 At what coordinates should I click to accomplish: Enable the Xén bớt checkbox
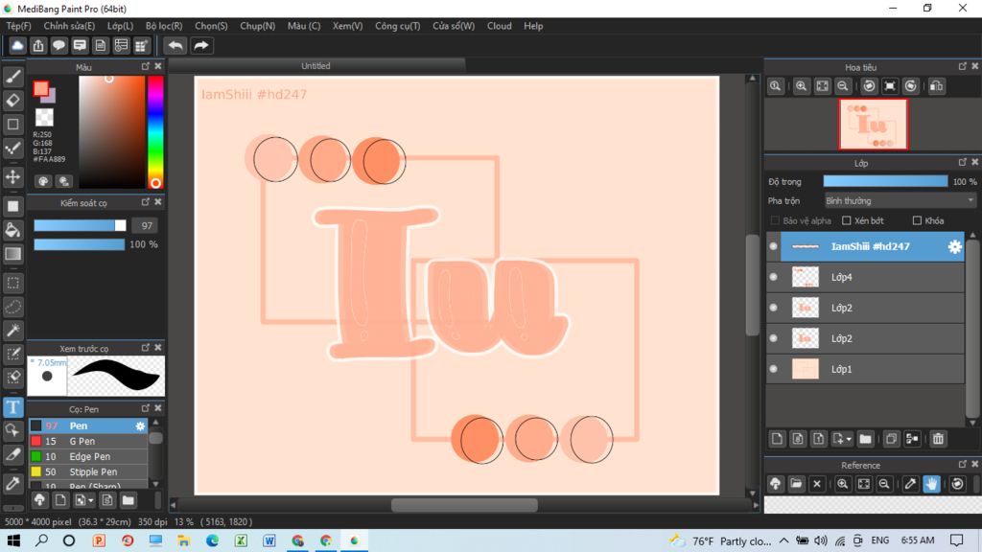pyautogui.click(x=847, y=220)
